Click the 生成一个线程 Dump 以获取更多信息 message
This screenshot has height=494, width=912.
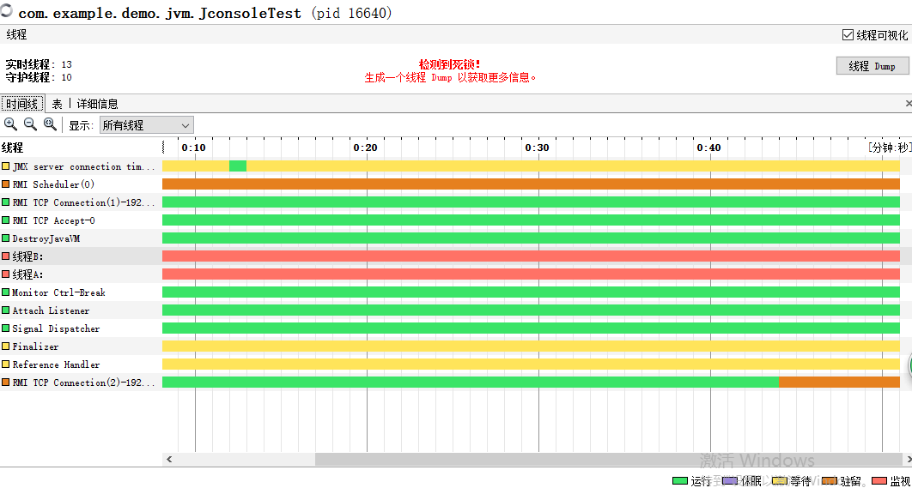click(450, 77)
